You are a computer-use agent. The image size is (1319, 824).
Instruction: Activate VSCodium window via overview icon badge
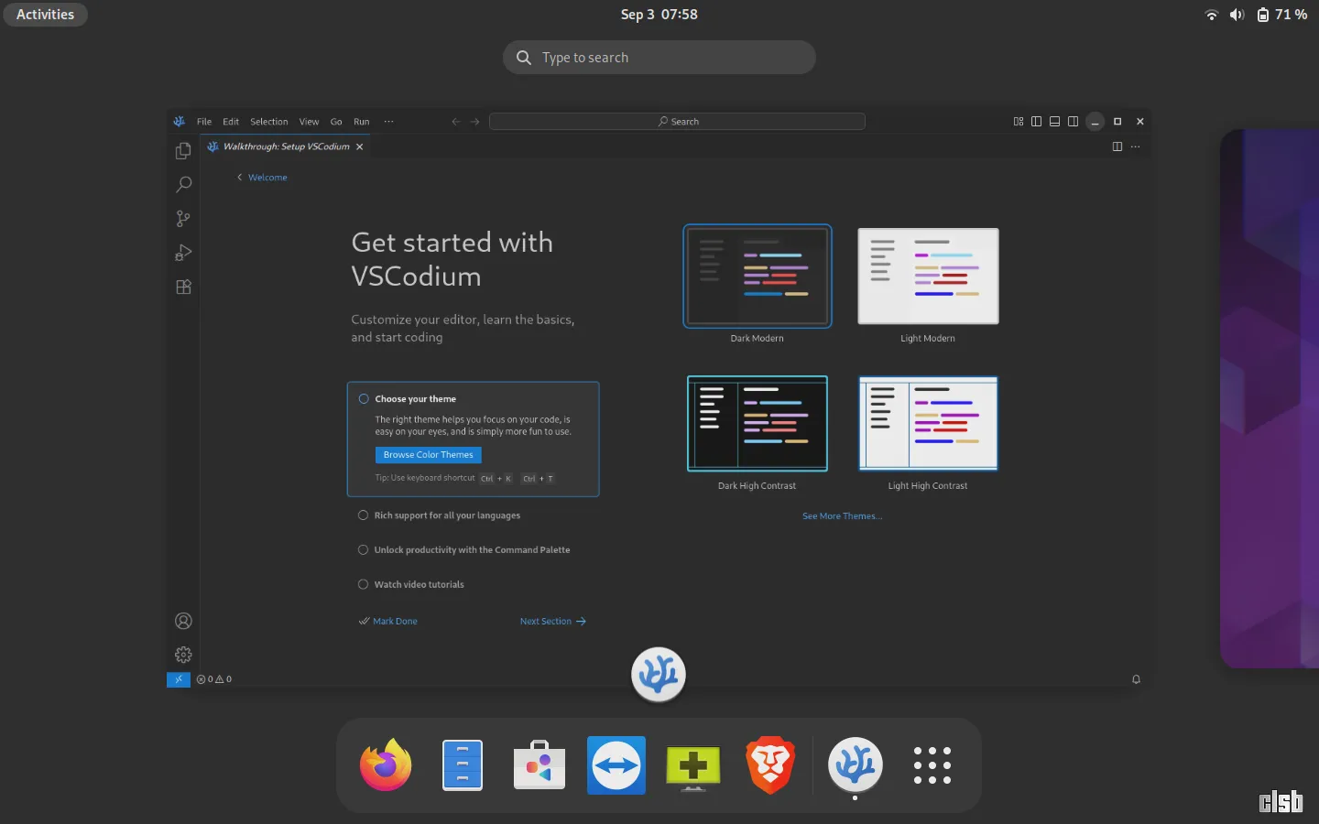point(659,675)
